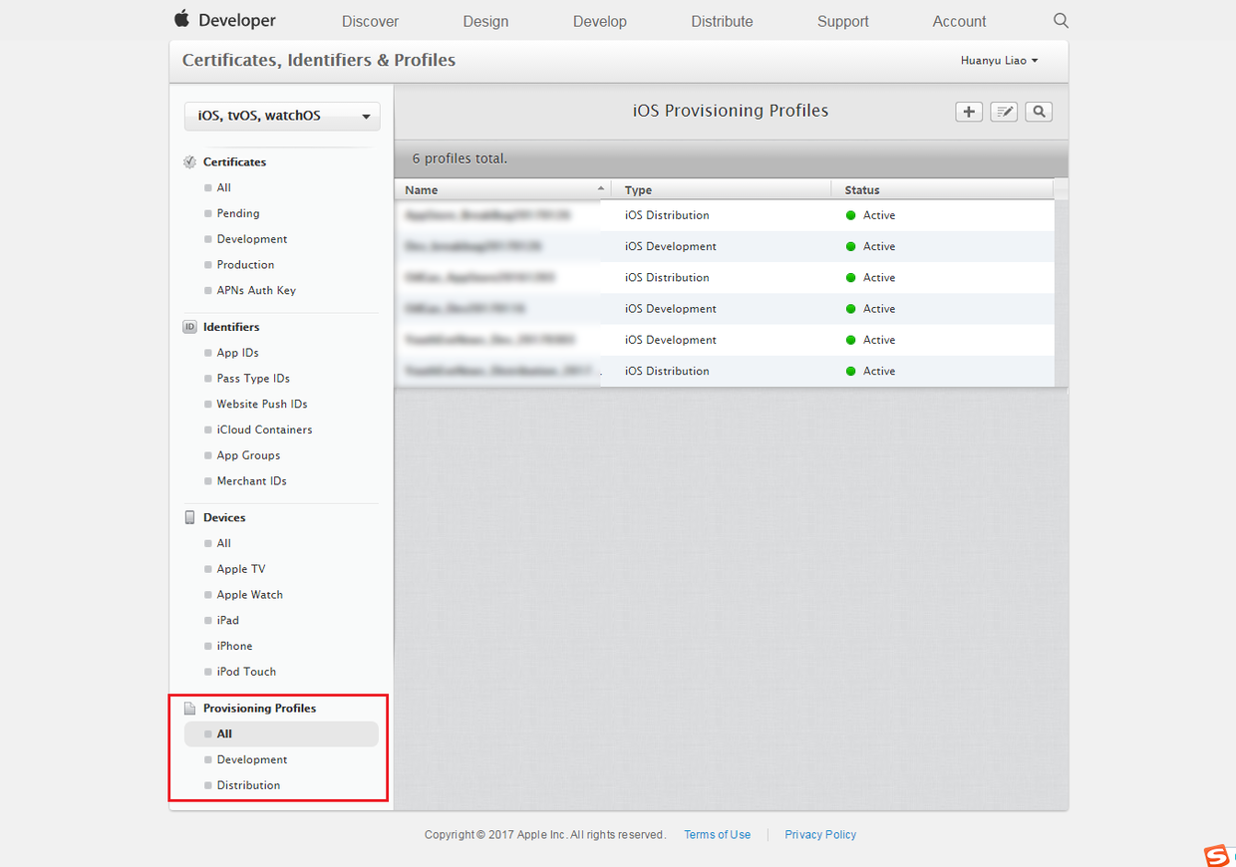
Task: Click the Provisioning Profiles heading
Action: tap(259, 709)
